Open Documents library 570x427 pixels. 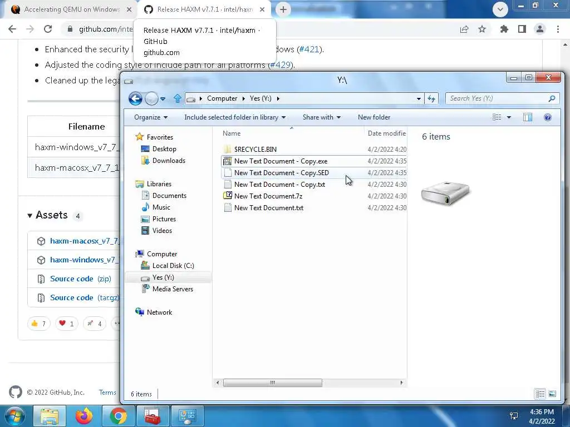pyautogui.click(x=169, y=196)
